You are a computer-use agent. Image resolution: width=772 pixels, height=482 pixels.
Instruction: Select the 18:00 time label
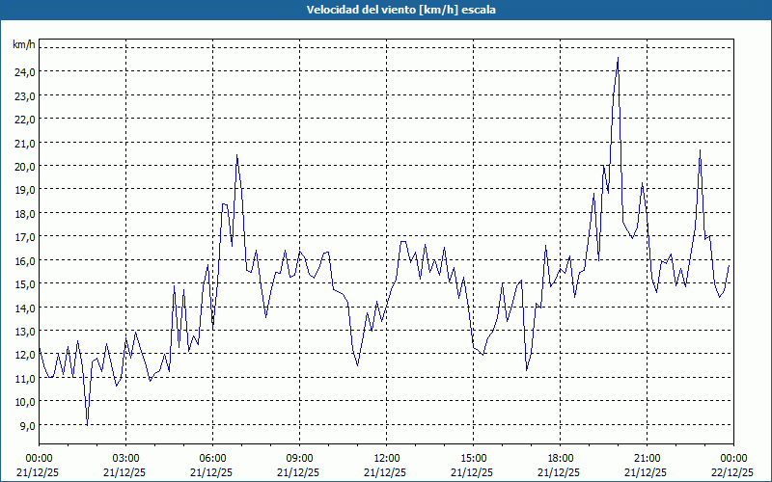tap(560, 458)
